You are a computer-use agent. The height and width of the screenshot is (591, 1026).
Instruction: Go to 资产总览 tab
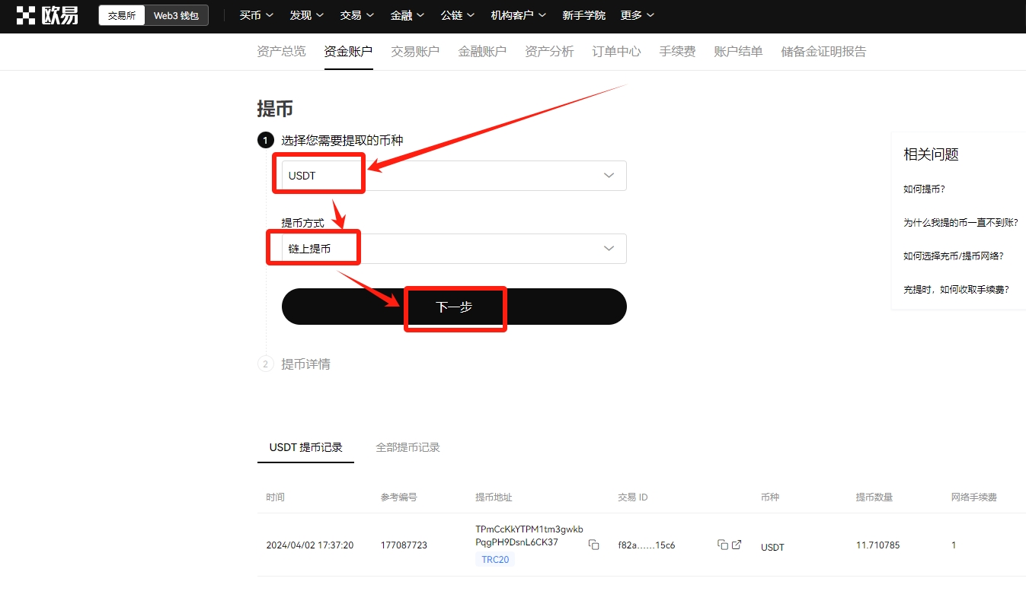[281, 52]
